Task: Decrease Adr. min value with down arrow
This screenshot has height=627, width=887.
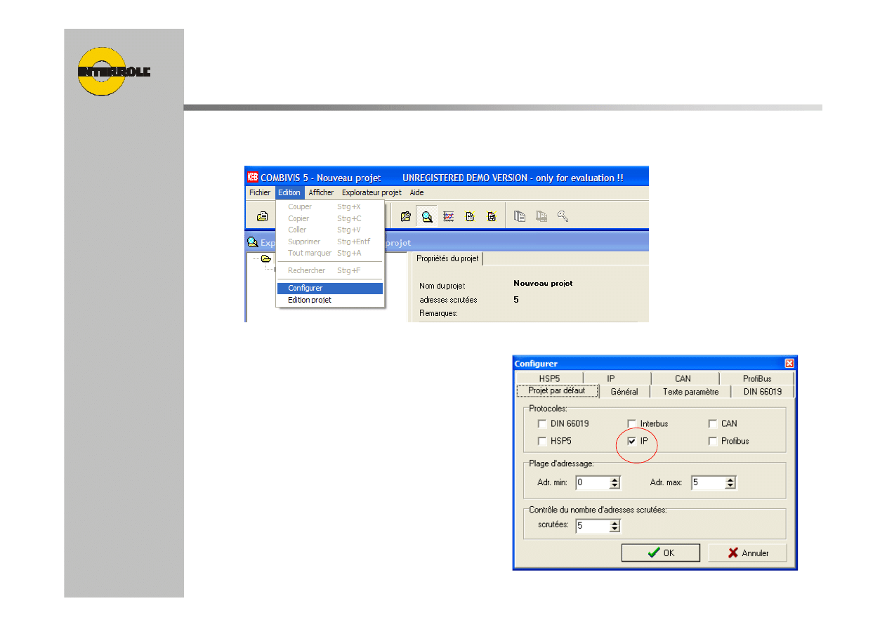Action: click(615, 486)
